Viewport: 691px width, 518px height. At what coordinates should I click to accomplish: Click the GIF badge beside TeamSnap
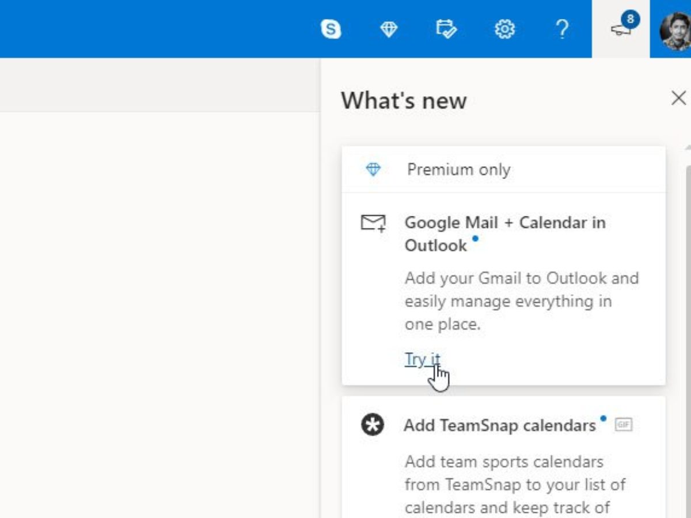[x=623, y=425]
